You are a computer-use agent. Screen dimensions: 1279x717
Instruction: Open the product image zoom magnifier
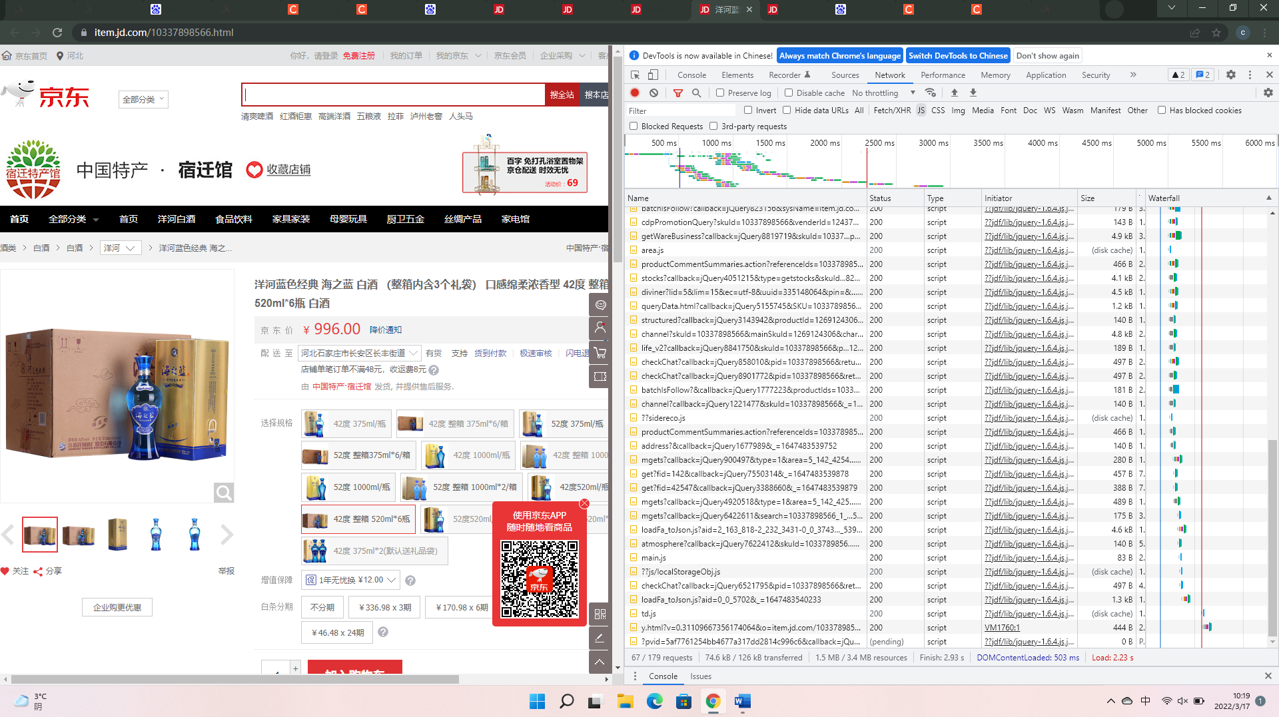point(224,493)
